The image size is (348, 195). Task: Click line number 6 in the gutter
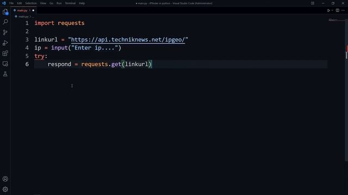coord(27,64)
